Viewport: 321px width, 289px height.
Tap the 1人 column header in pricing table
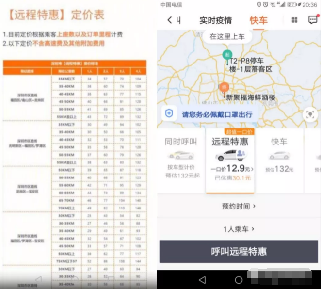[x=89, y=71]
